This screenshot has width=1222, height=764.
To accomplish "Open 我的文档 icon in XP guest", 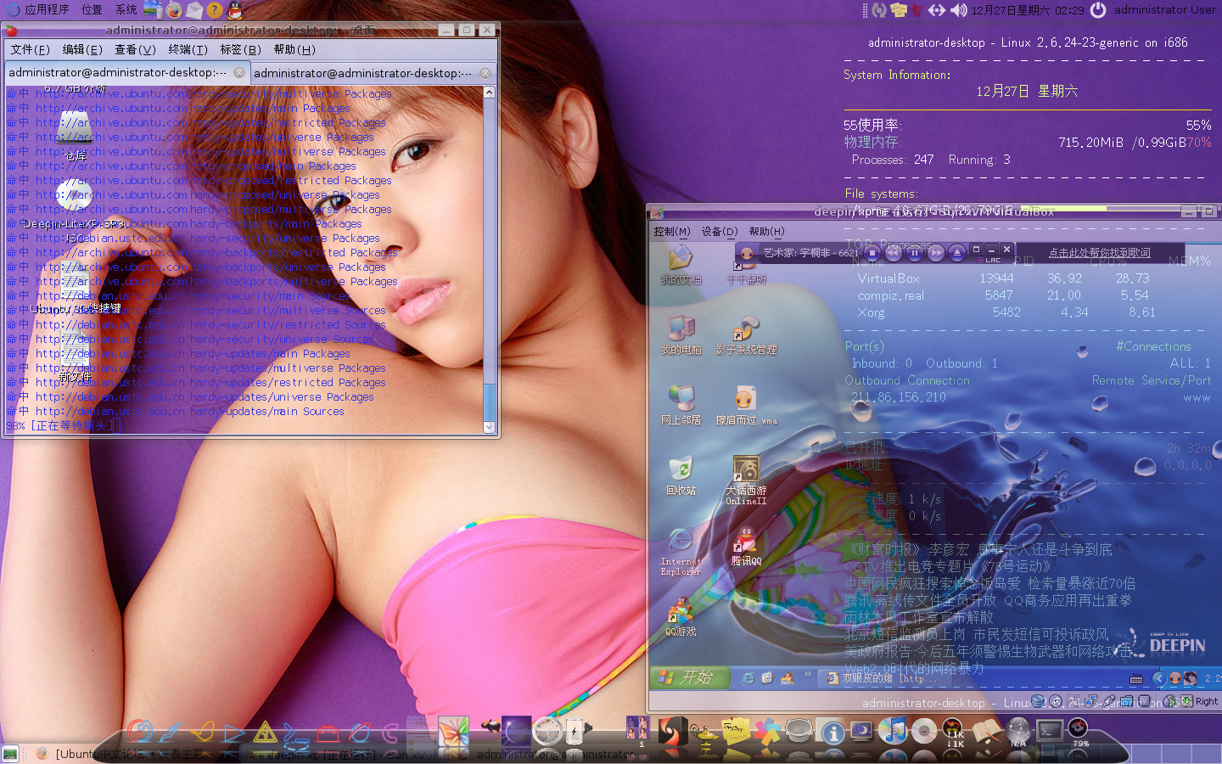I will tap(681, 263).
